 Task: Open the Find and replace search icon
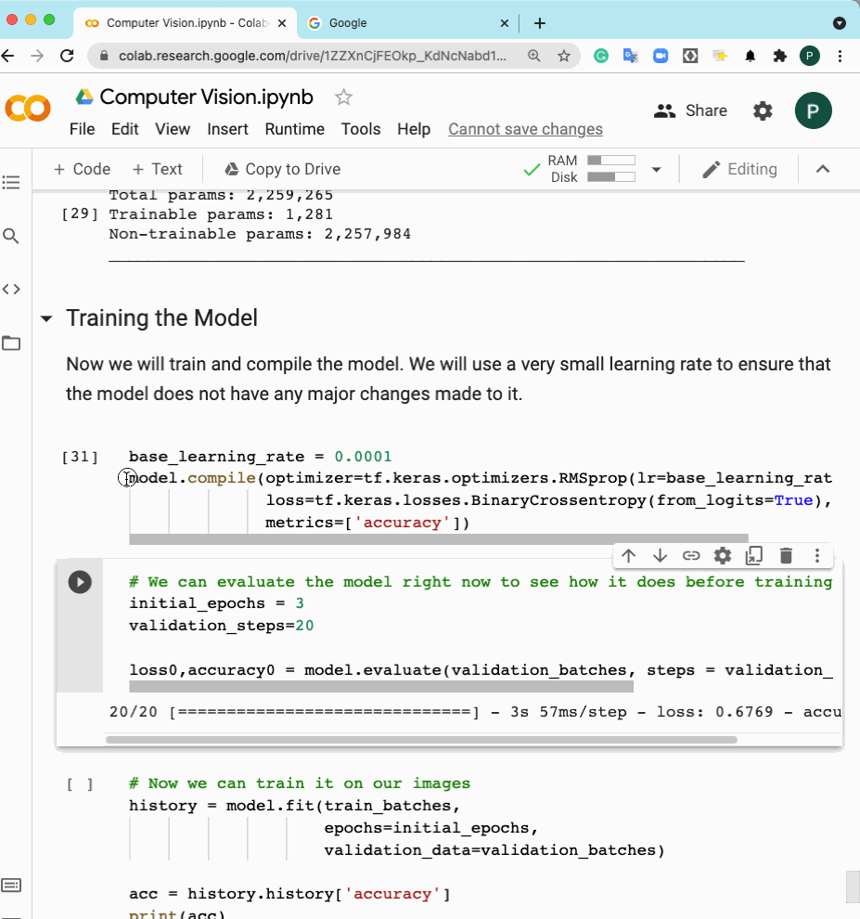11,236
